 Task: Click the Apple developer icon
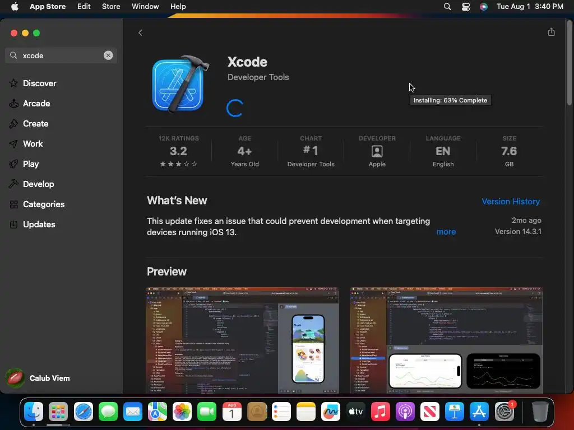click(x=377, y=151)
